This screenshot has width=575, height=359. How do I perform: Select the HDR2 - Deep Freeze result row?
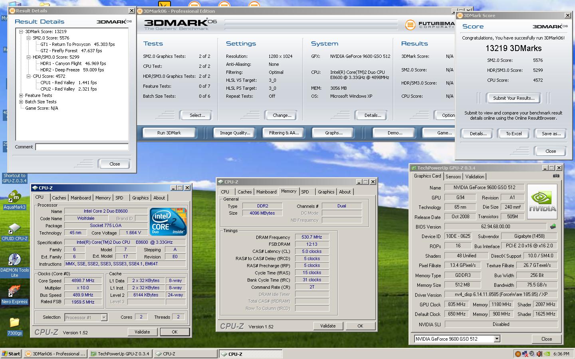coord(72,70)
